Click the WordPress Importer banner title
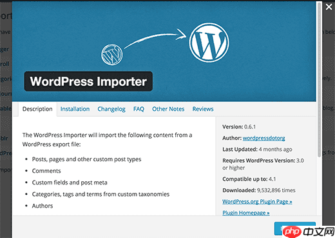Screen dimensions: 335x238 (88, 81)
